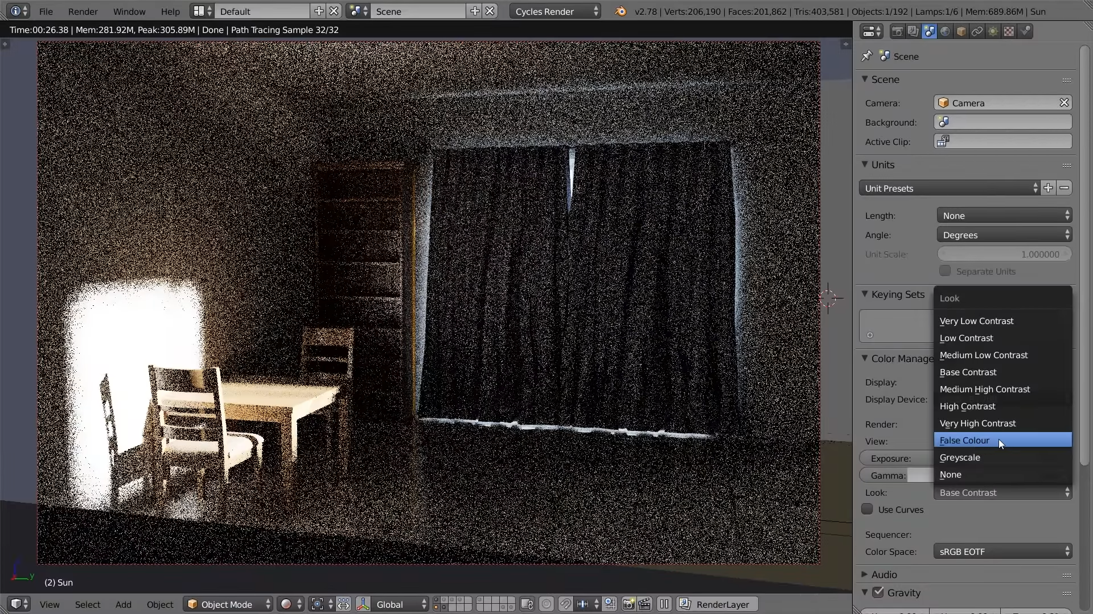Toggle the Gravity panel checkbox

click(878, 592)
